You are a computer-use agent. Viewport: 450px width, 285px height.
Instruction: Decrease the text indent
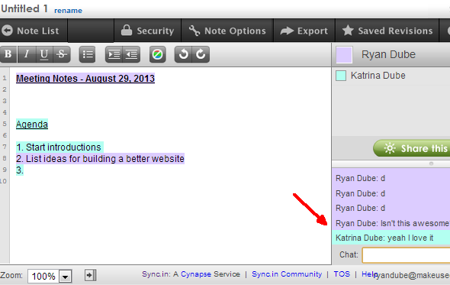(132, 54)
